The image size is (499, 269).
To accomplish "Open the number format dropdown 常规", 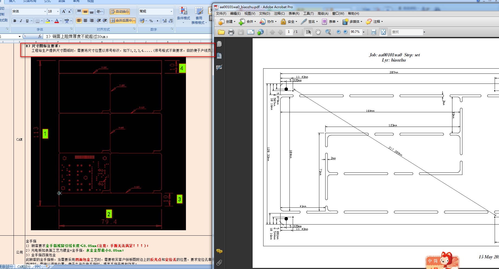I will pos(171,11).
